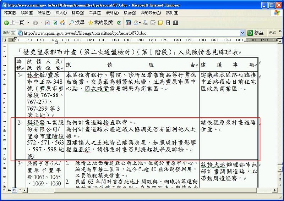Click the Previous Page double-arrow on the scrollbar

[x=280, y=174]
